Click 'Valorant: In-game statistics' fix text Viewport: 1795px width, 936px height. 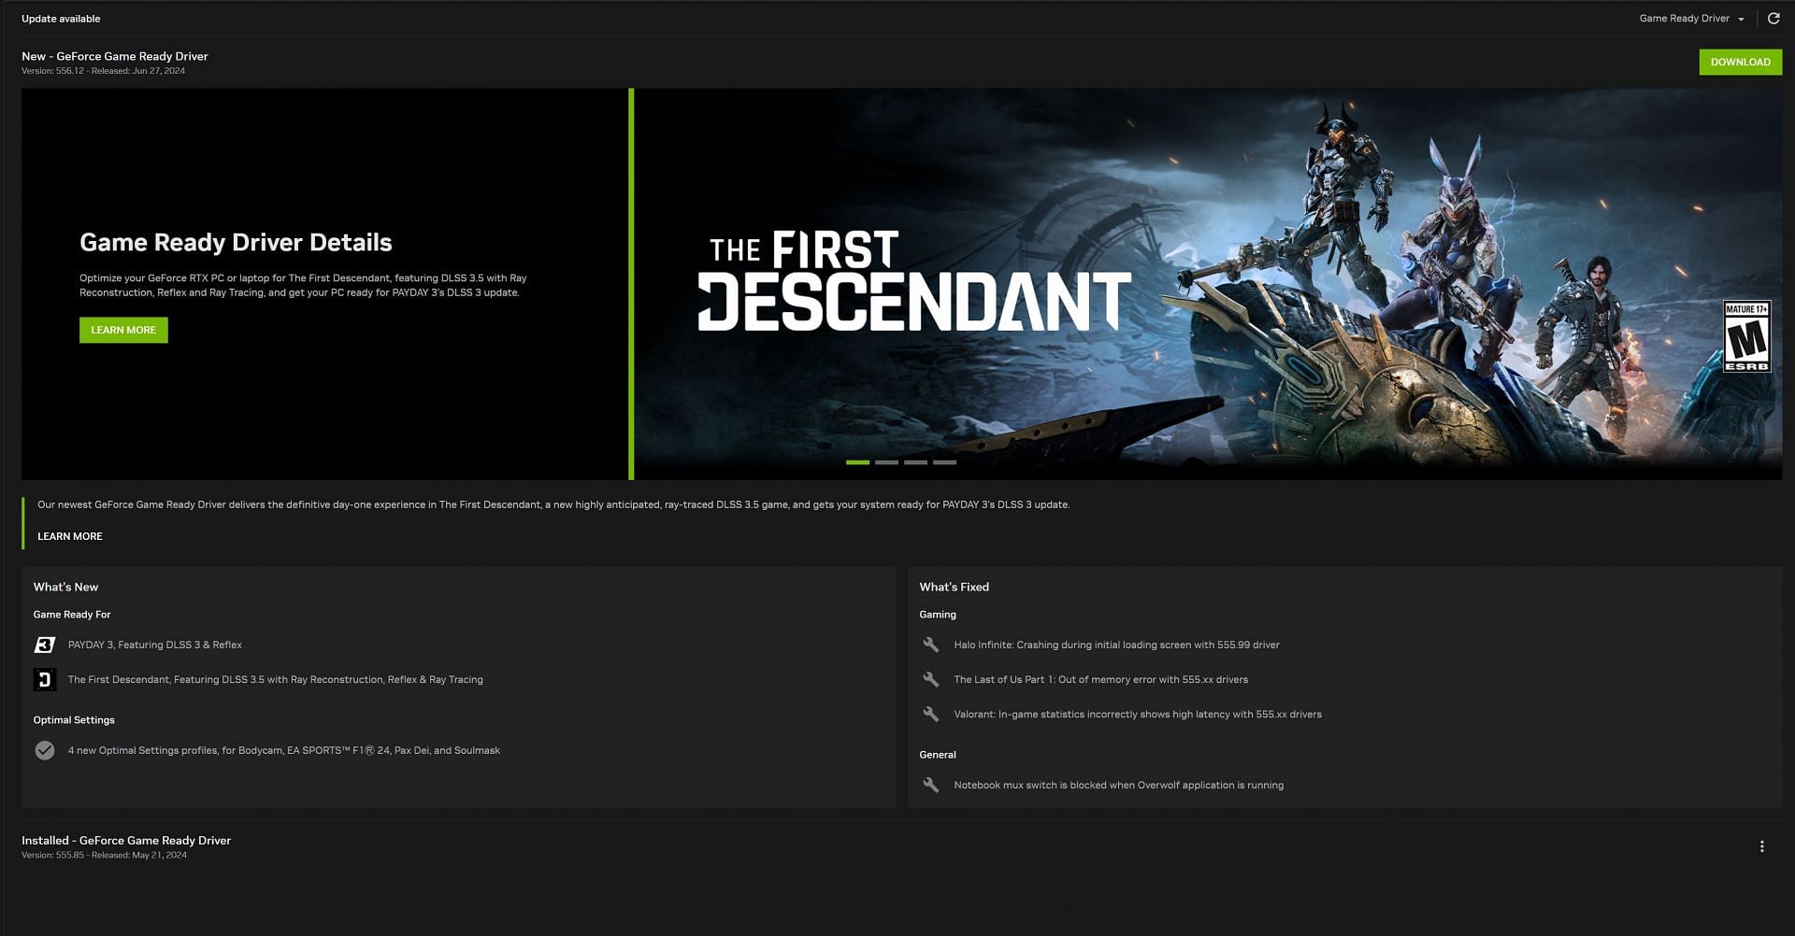click(x=1138, y=714)
